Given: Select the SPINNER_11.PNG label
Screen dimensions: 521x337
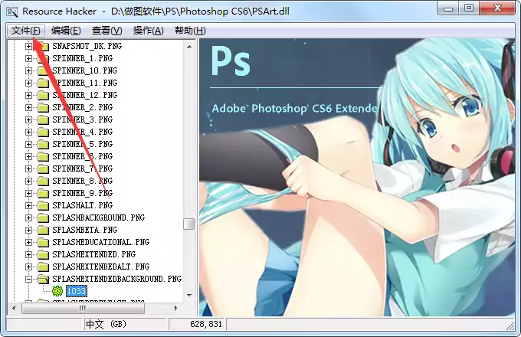Looking at the screenshot, I should click(x=85, y=83).
